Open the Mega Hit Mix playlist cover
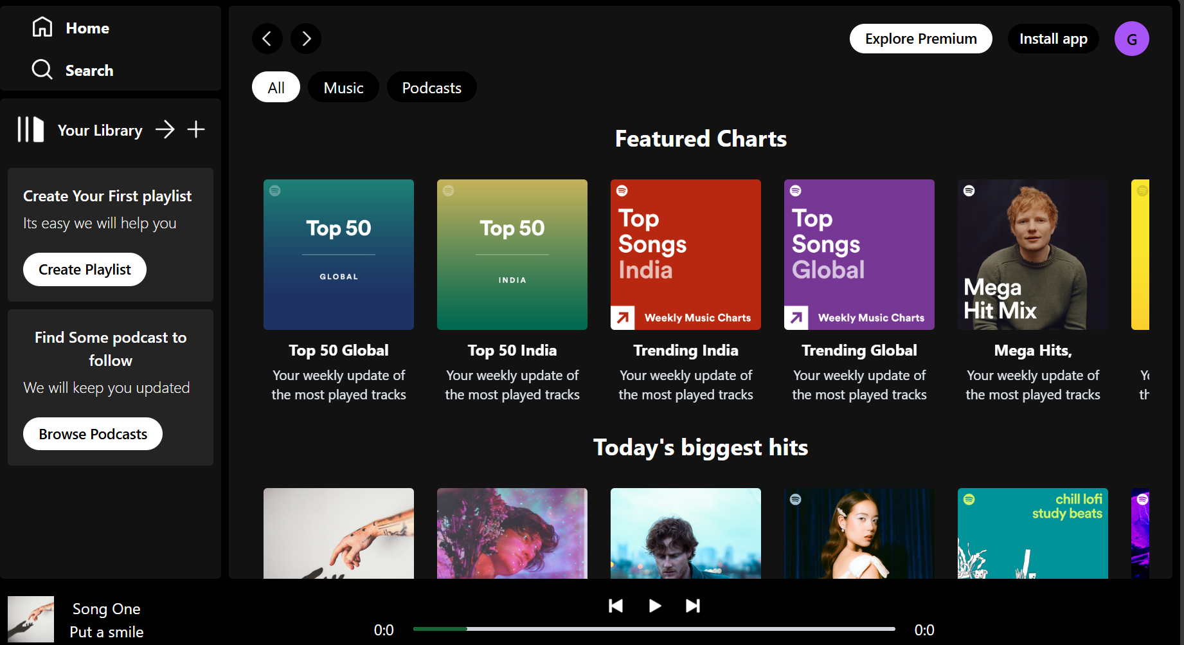Viewport: 1184px width, 645px height. [1032, 255]
